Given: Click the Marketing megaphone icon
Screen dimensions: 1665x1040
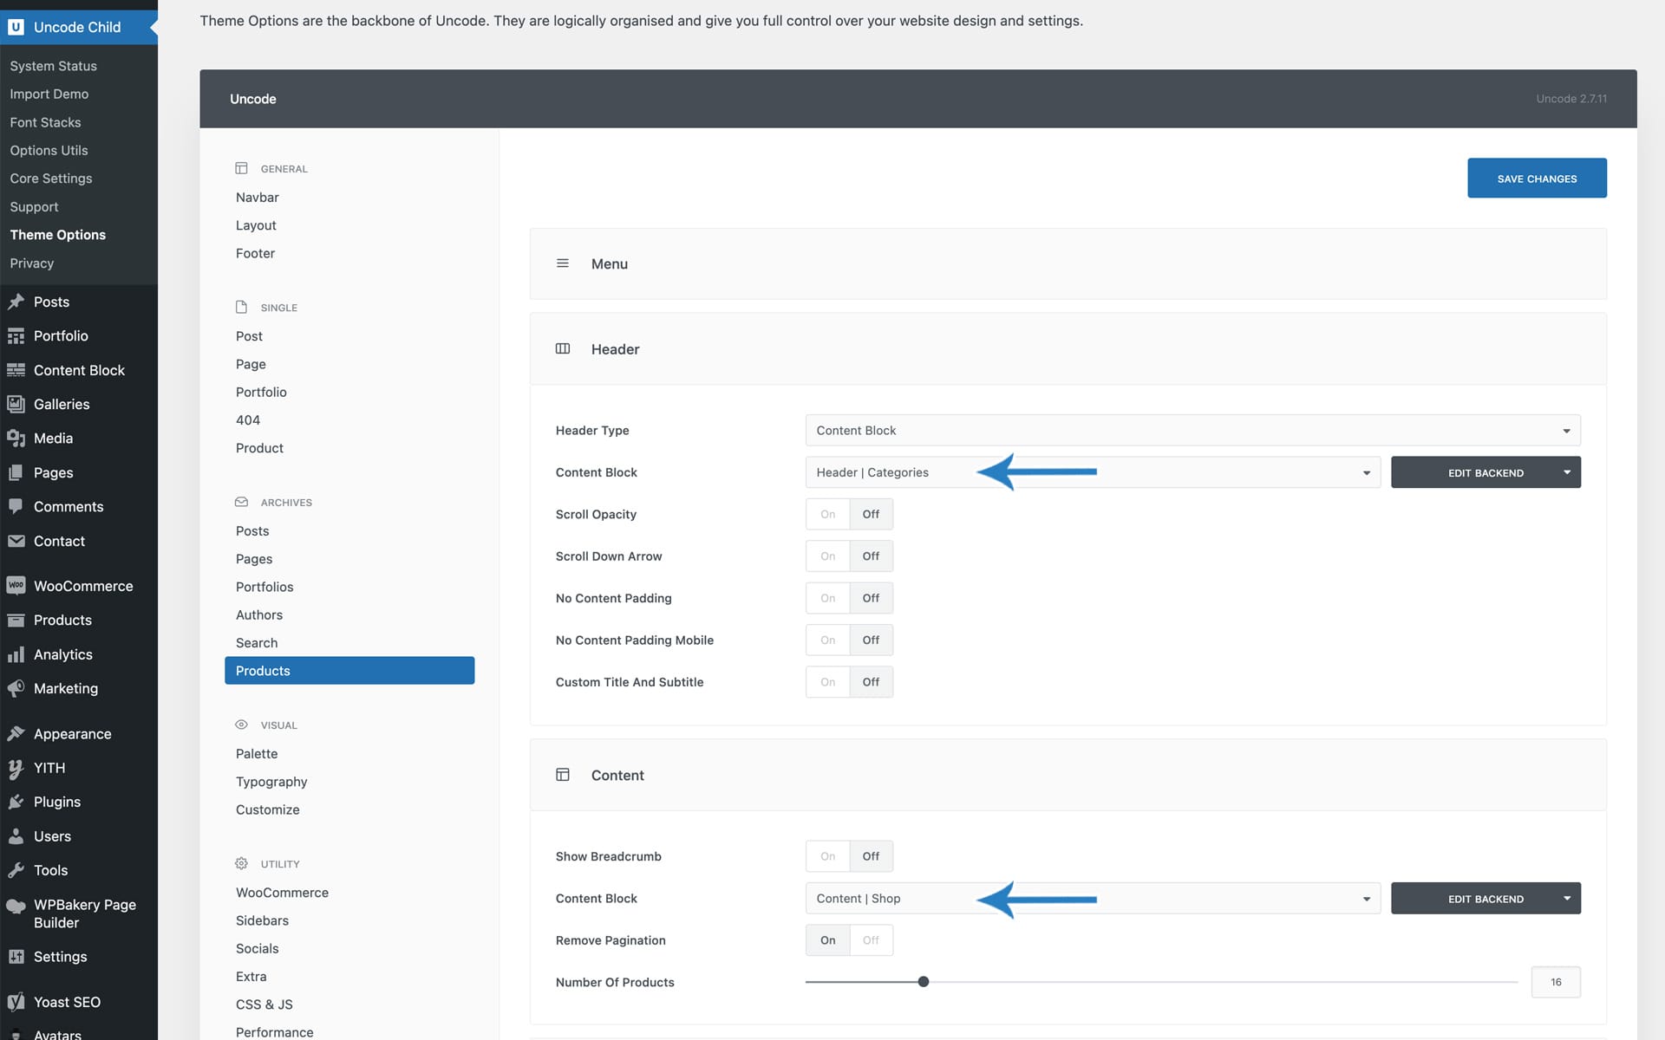Looking at the screenshot, I should coord(16,689).
